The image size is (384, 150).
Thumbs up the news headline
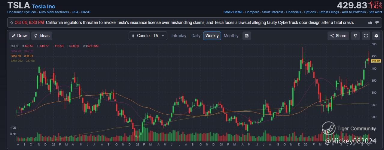pyautogui.click(x=370, y=22)
